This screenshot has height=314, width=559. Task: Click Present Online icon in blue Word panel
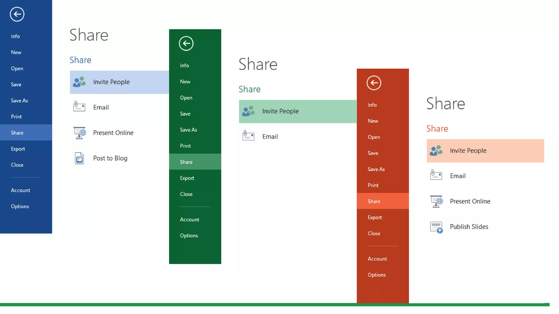(79, 133)
